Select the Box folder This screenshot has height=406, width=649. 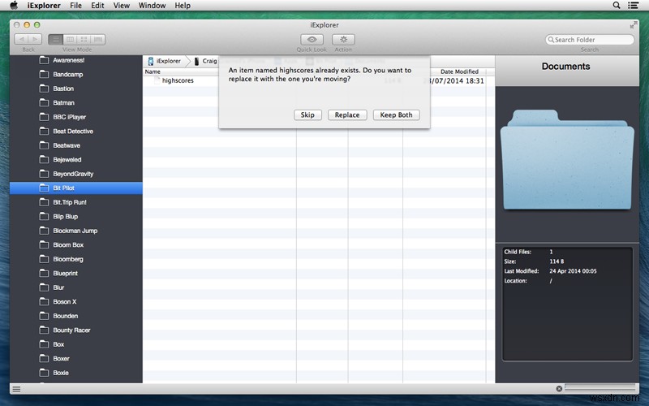pos(76,344)
